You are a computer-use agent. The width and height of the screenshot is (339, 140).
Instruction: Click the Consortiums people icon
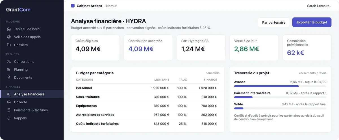tap(9, 61)
